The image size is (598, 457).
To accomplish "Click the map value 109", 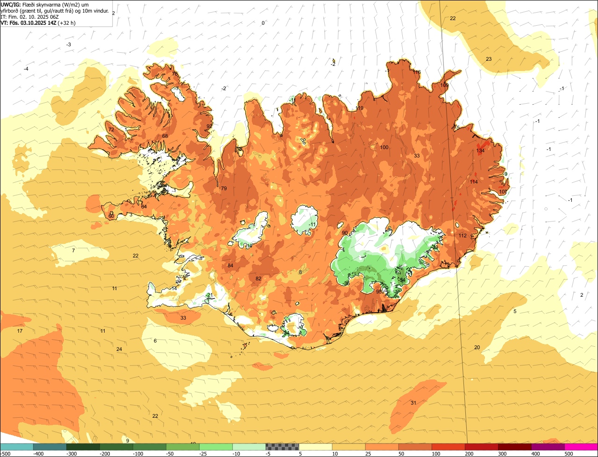I will point(444,85).
